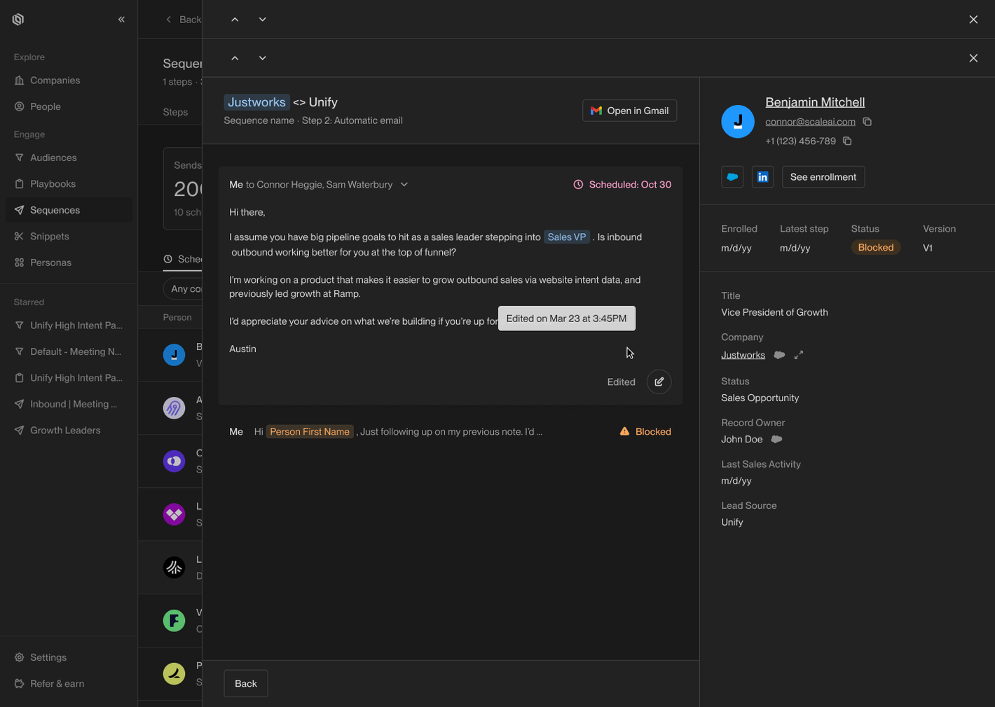
Task: Click the Justworks company tag in the title
Action: (256, 102)
